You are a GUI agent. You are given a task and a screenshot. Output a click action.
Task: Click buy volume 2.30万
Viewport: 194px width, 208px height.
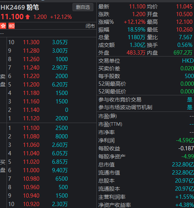[60, 204]
